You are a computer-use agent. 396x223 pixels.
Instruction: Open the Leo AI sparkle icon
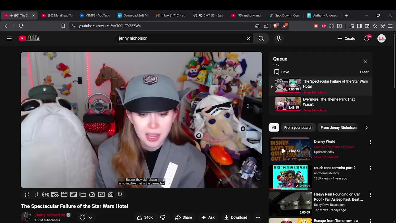(375, 26)
